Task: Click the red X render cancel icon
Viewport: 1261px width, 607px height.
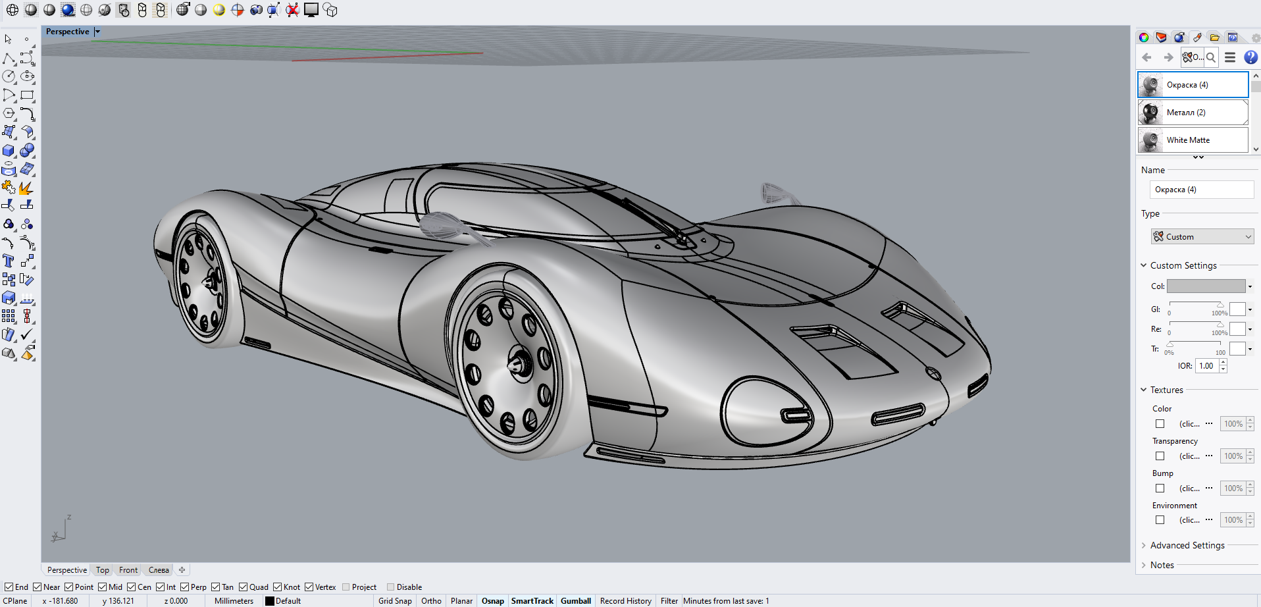Action: (x=292, y=10)
